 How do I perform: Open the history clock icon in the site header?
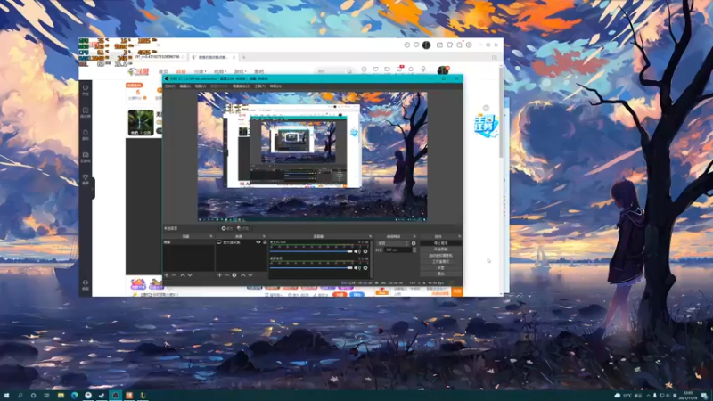(x=364, y=70)
